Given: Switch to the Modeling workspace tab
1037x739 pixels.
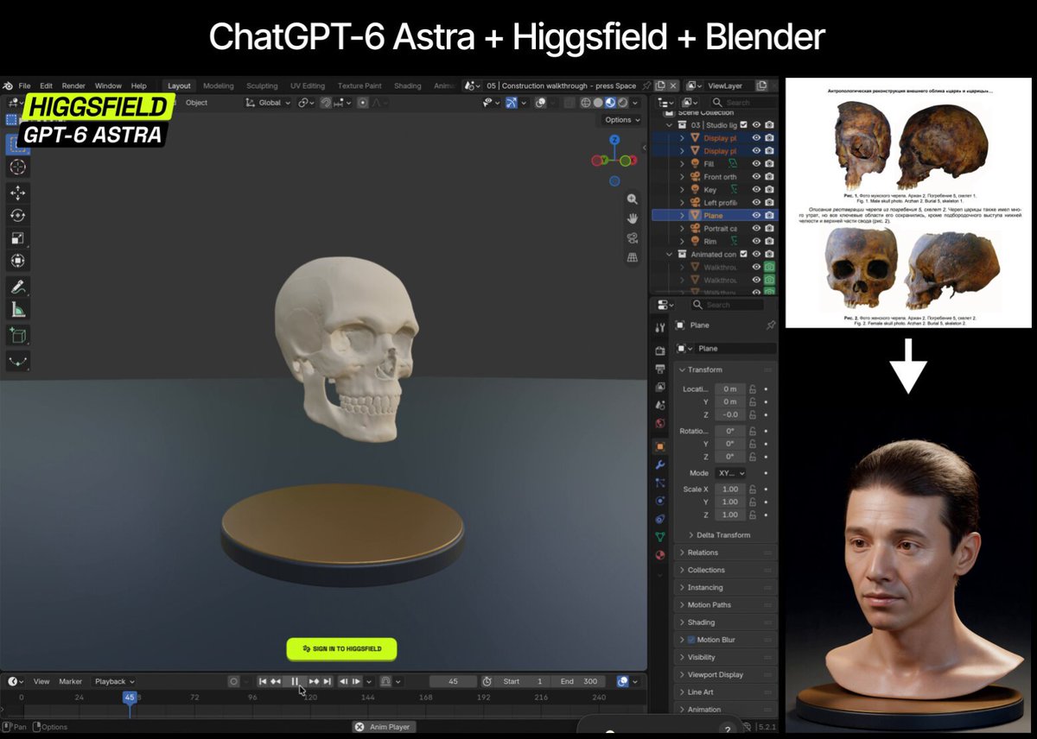Looking at the screenshot, I should click(x=219, y=85).
